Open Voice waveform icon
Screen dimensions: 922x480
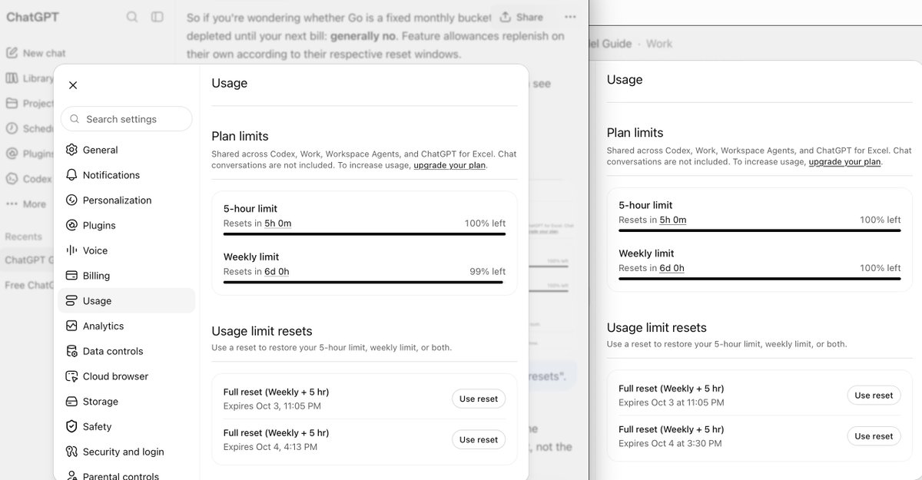pos(71,250)
